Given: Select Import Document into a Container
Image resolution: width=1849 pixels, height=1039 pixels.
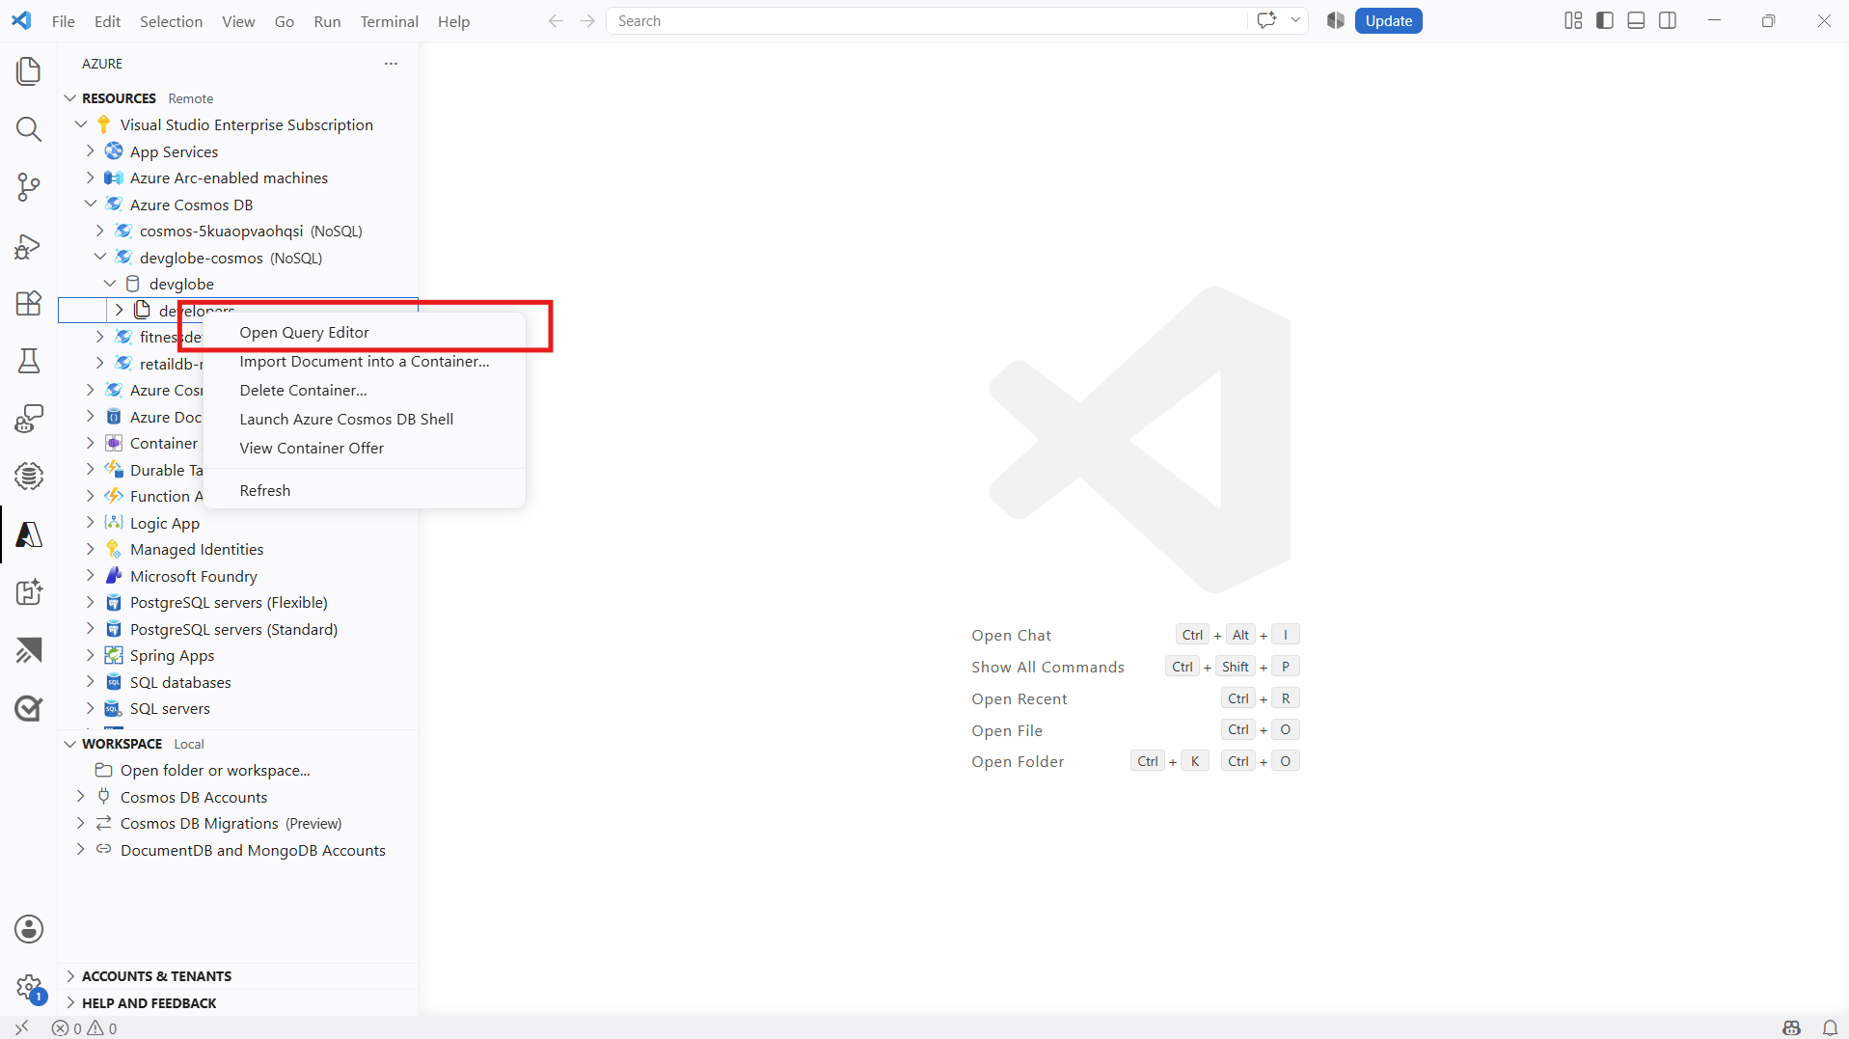Looking at the screenshot, I should pos(365,362).
